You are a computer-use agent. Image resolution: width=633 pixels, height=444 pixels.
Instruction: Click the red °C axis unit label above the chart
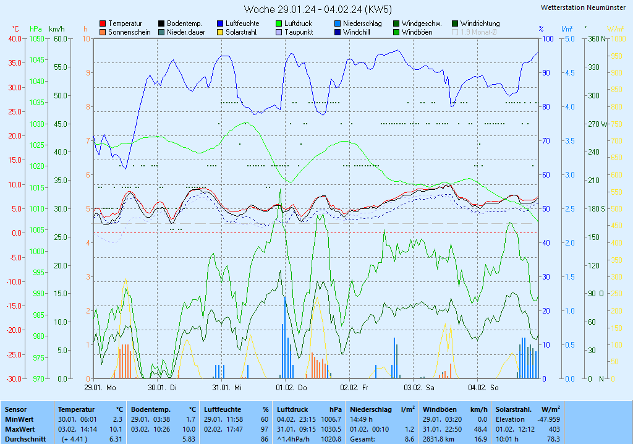point(15,29)
